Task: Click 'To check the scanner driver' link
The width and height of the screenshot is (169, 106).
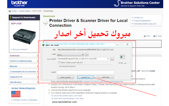Action: click(68, 98)
